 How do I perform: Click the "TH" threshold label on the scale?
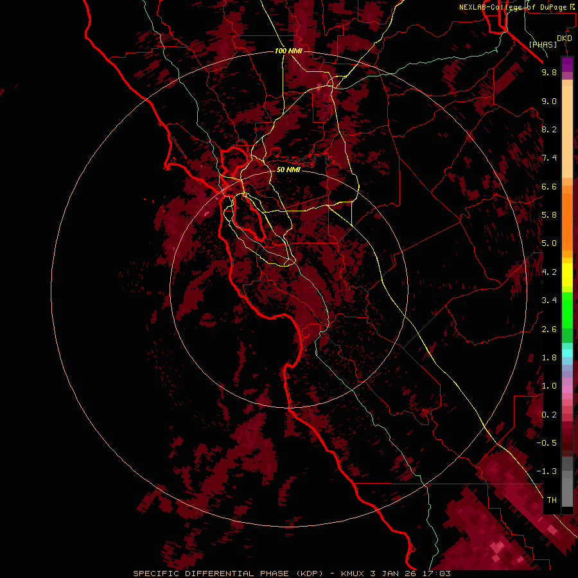552,500
